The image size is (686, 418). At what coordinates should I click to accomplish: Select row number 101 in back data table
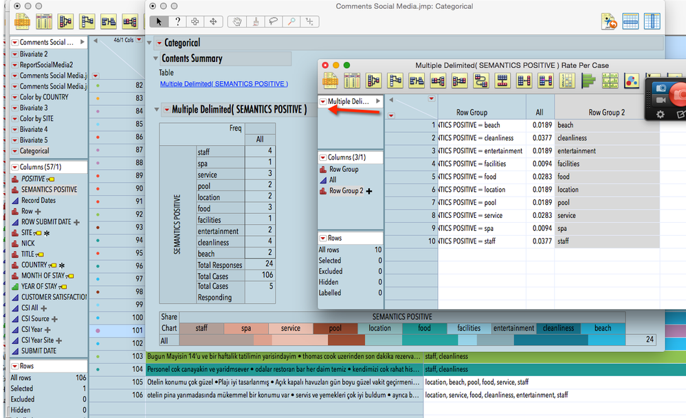point(137,331)
